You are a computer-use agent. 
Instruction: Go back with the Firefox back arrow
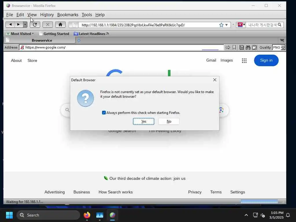tap(10, 25)
